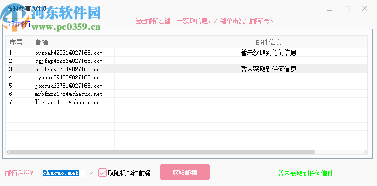Click sequence number 7 cell
This screenshot has height=186, width=377.
click(x=19, y=102)
